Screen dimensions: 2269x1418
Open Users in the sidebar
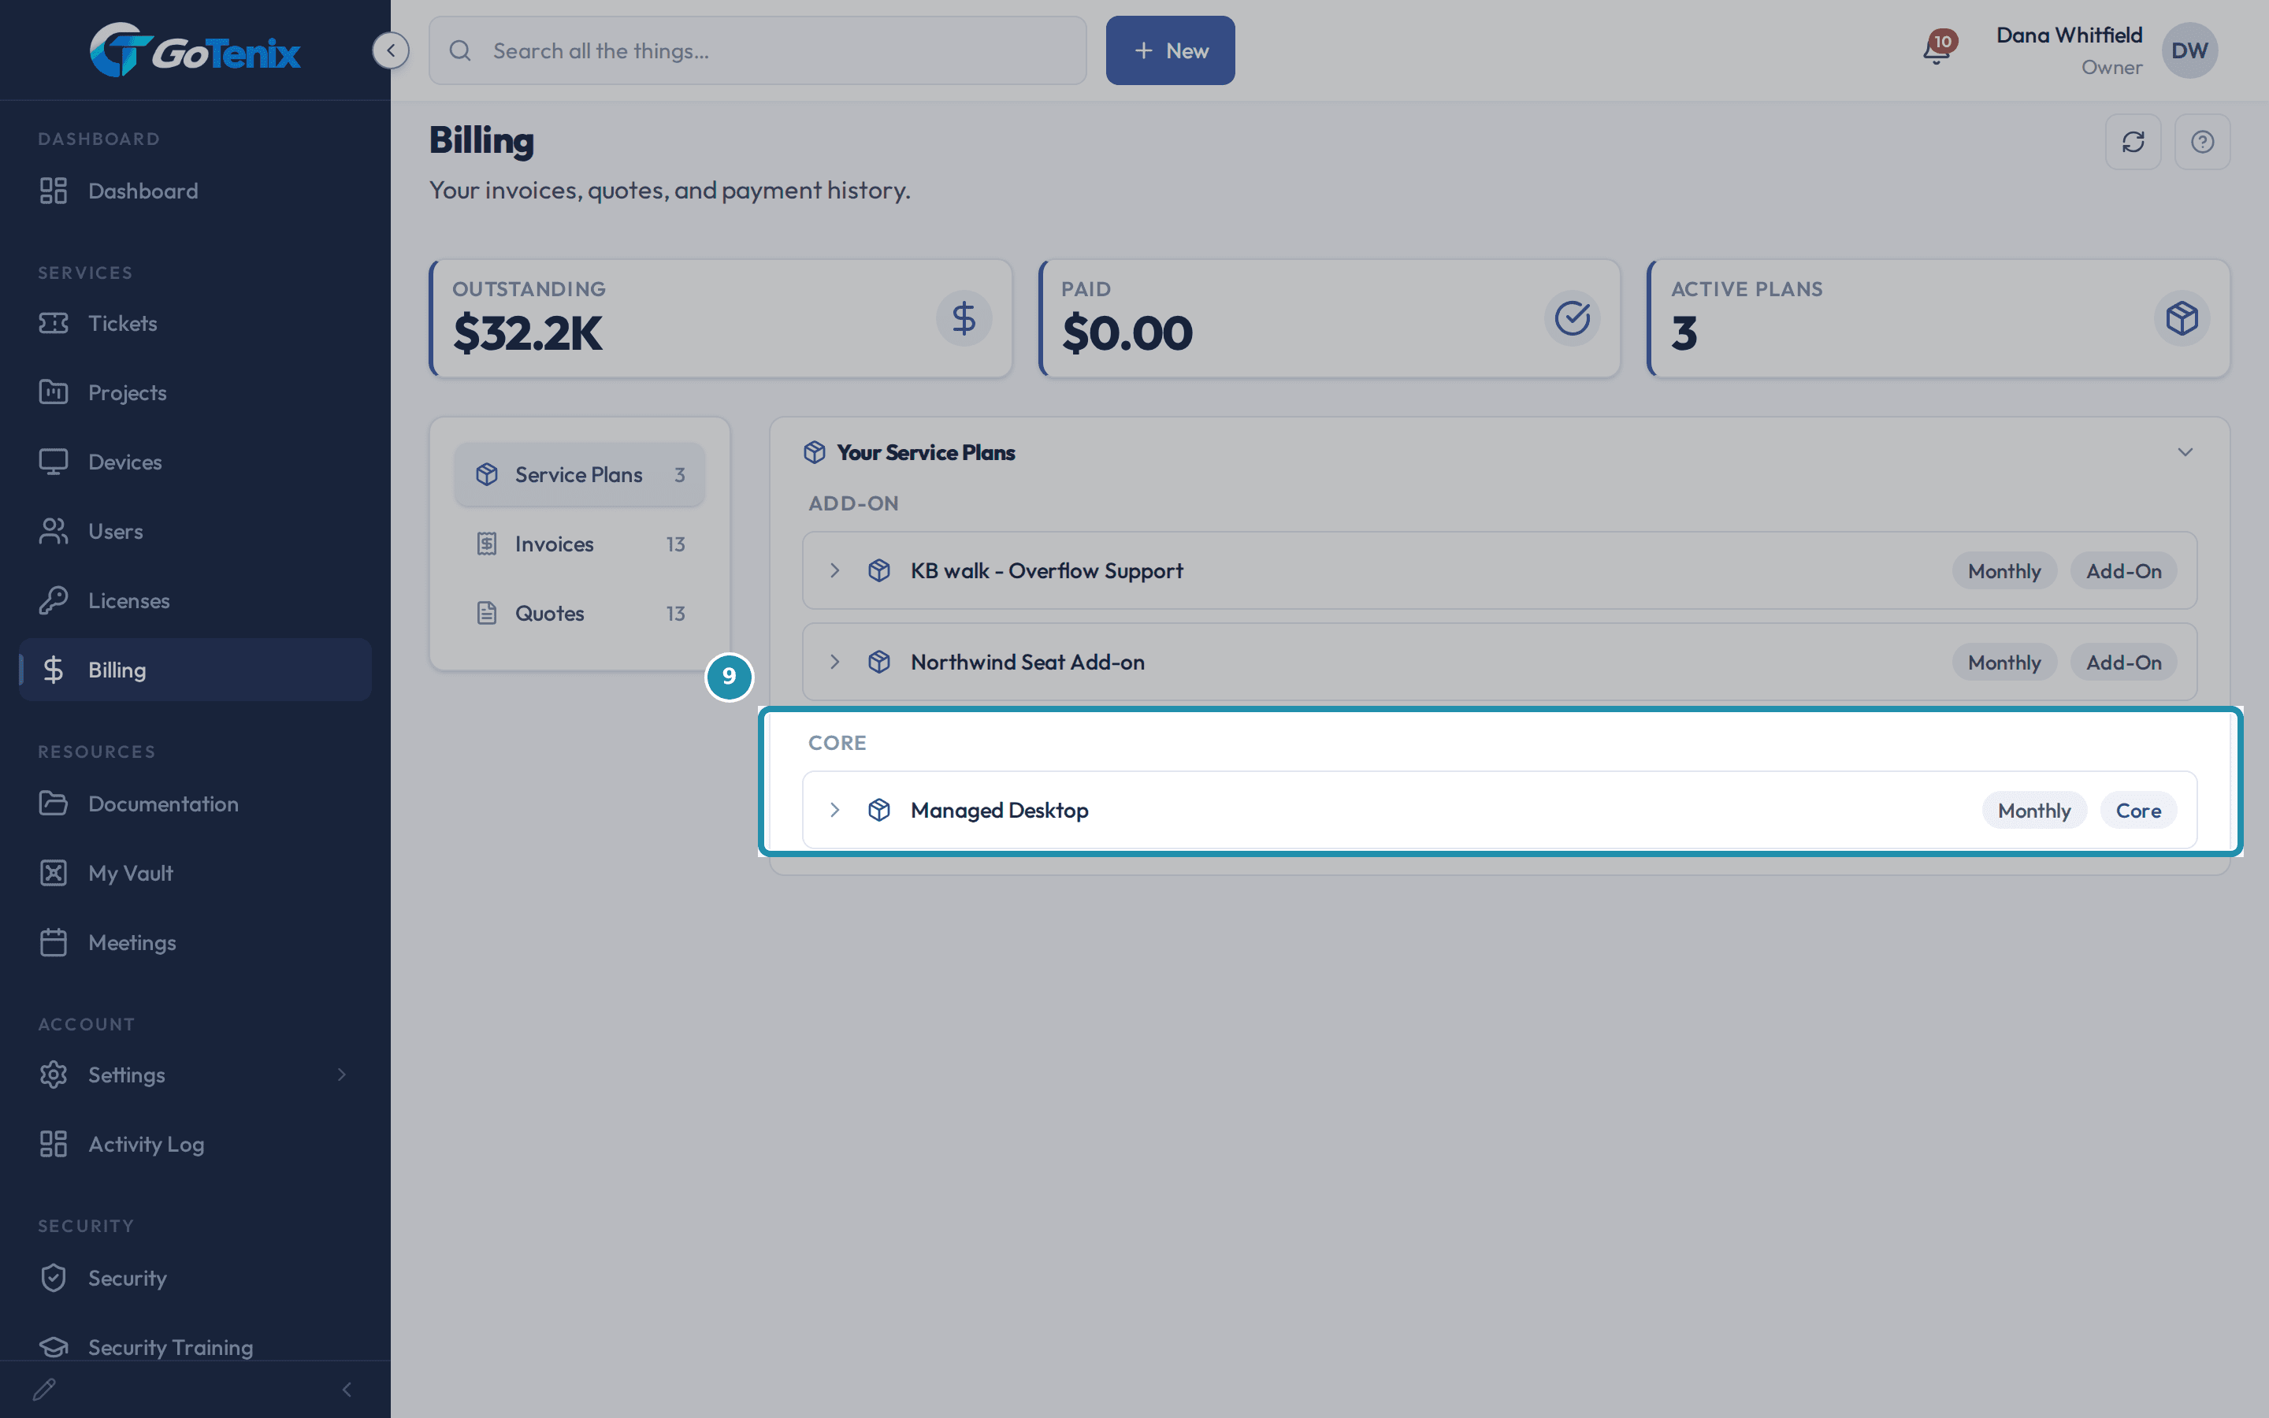coord(195,532)
